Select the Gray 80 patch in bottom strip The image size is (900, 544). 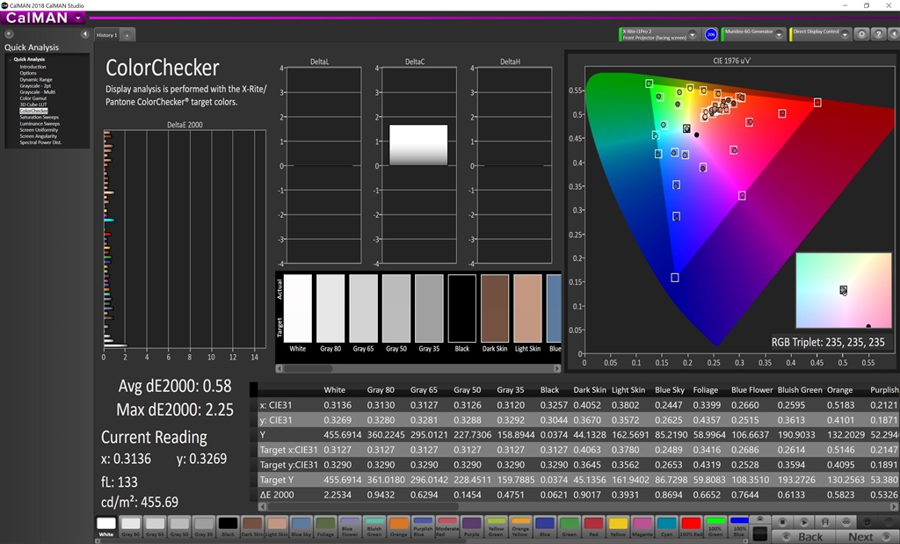(x=130, y=526)
